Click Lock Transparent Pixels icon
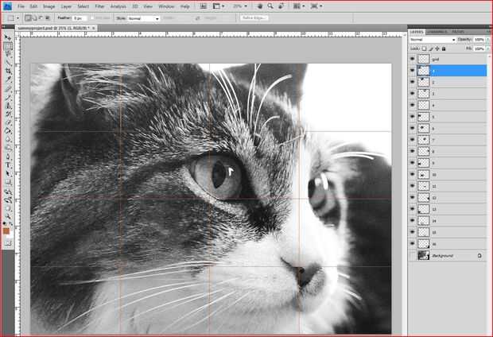 (424, 48)
